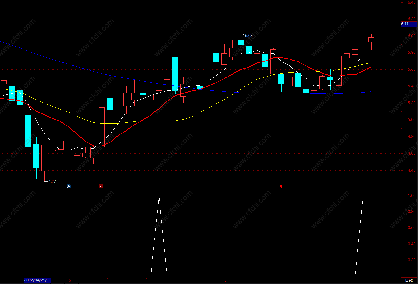Select the tall cyan candlestick below the 6.03 label
The image size is (418, 284).
click(x=241, y=42)
